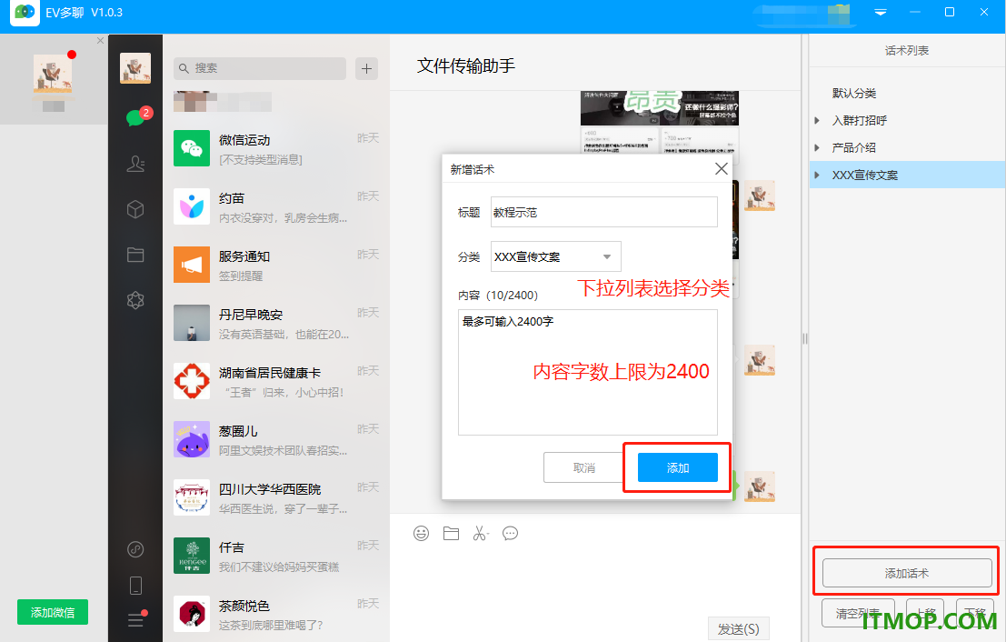Image resolution: width=1006 pixels, height=642 pixels.
Task: Open the moments shutter icon in the sidebar
Action: tap(135, 300)
